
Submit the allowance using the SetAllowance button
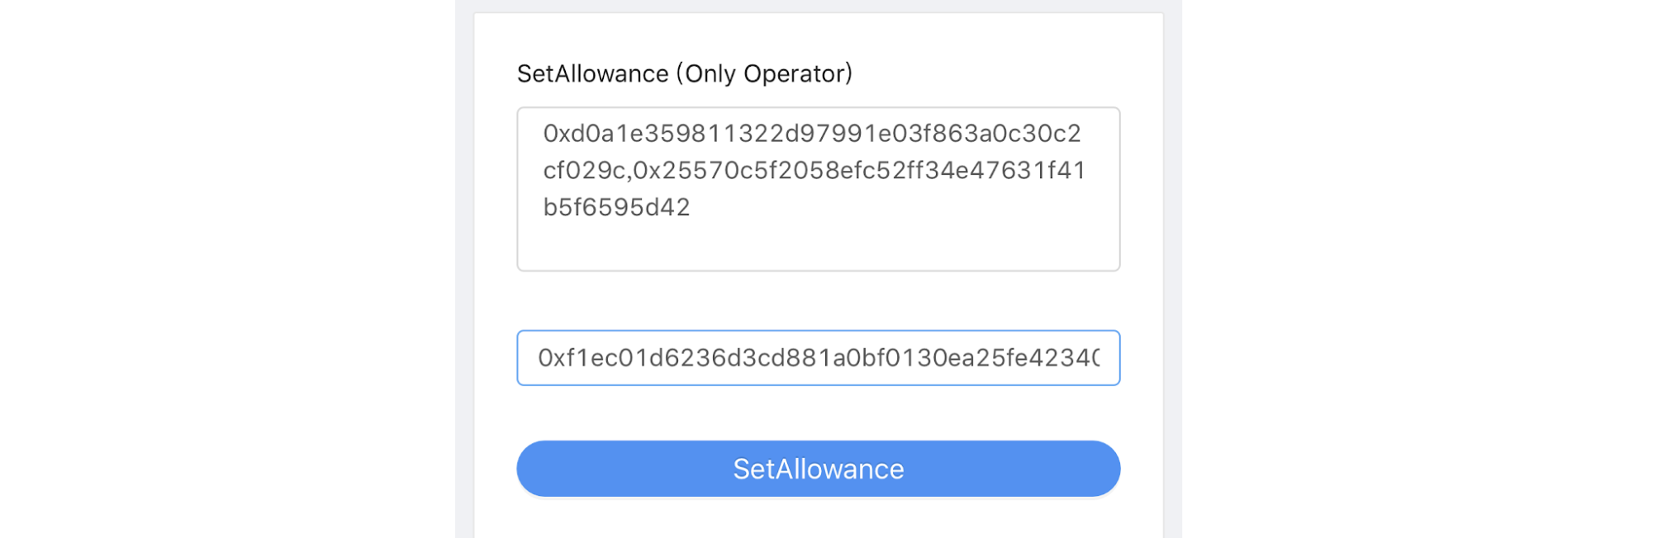click(818, 468)
